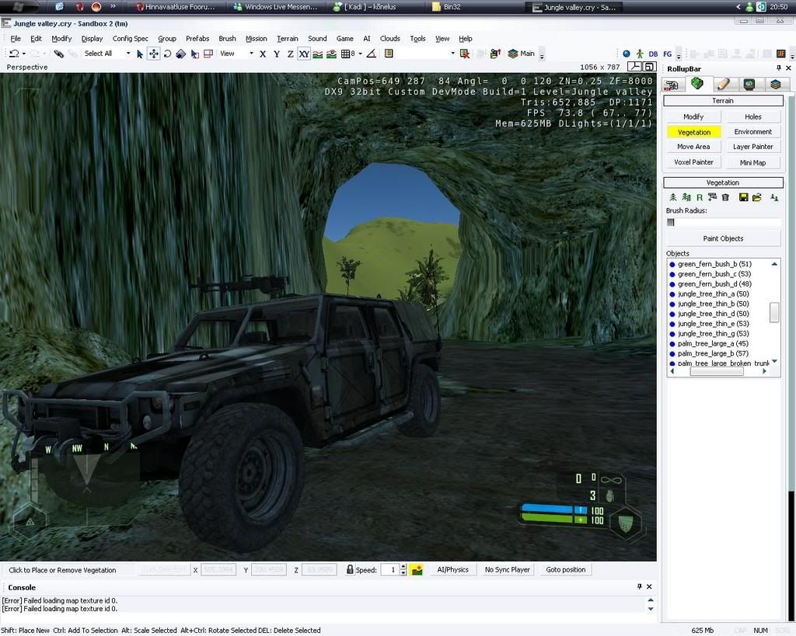796x636 pixels.
Task: Click the Goto position button
Action: pyautogui.click(x=566, y=569)
